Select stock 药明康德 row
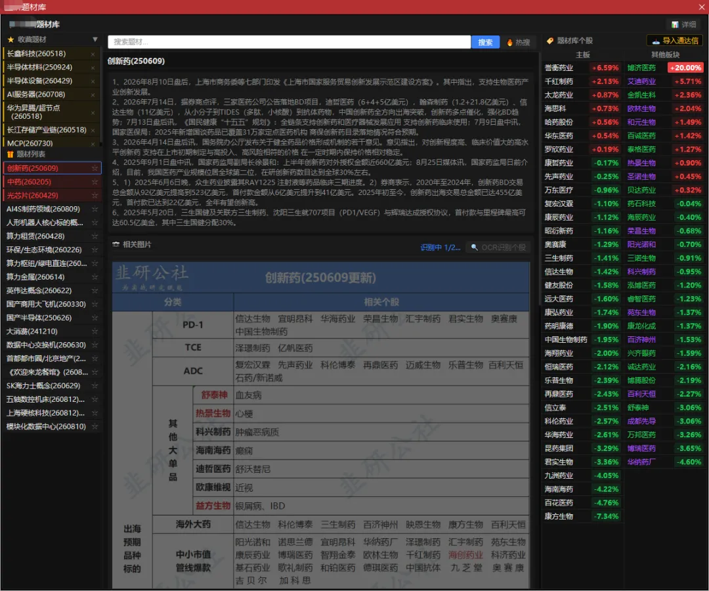Image resolution: width=709 pixels, height=591 pixels. coord(582,326)
